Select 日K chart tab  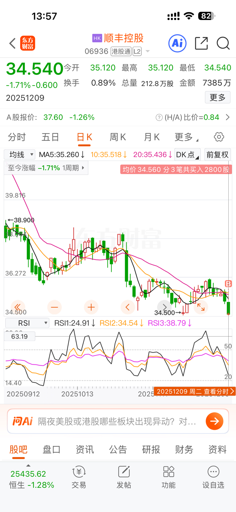pos(84,137)
